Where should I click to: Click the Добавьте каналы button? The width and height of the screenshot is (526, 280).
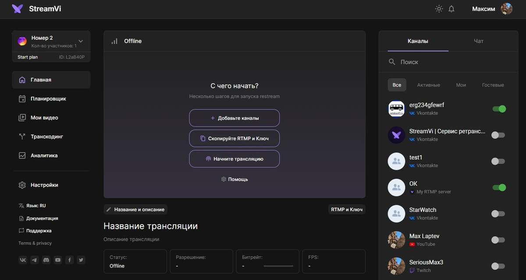click(234, 118)
